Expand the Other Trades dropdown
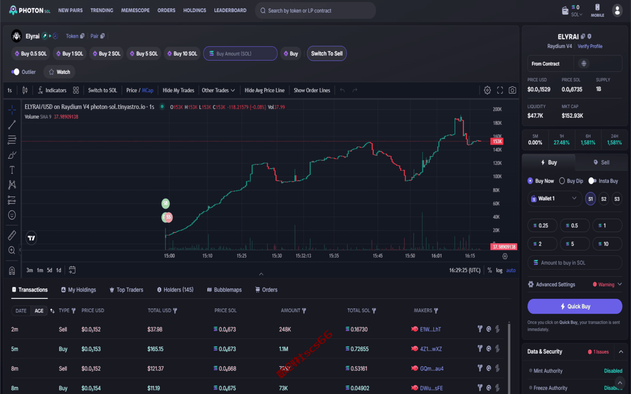 click(x=218, y=90)
